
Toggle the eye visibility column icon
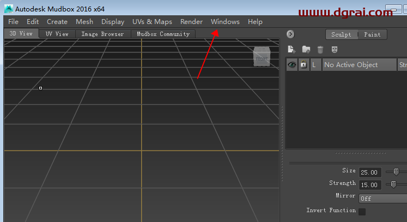(x=291, y=65)
